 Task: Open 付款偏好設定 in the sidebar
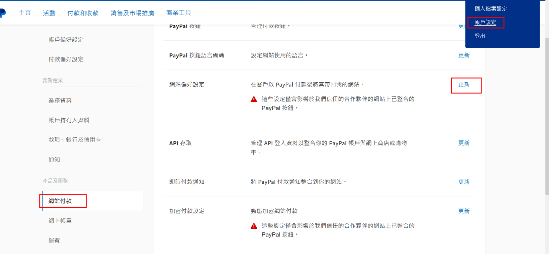(x=66, y=59)
